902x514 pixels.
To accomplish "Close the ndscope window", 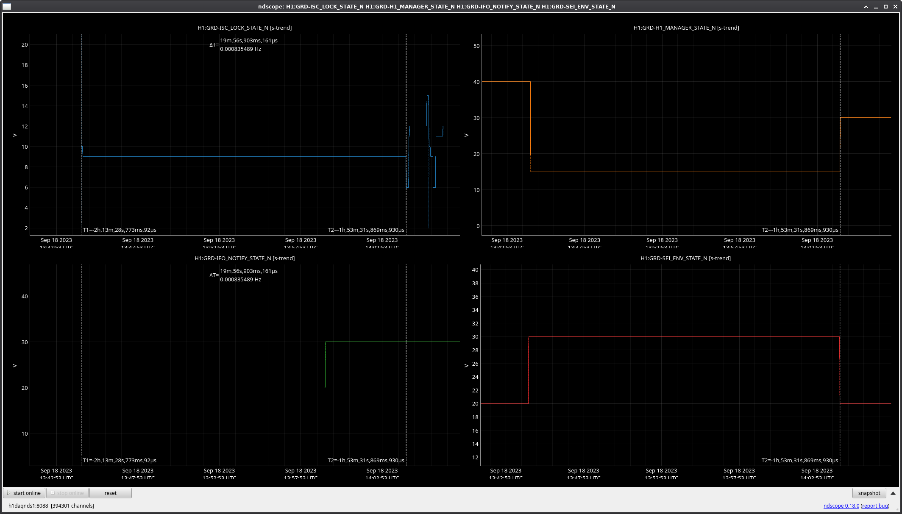I will click(x=895, y=6).
